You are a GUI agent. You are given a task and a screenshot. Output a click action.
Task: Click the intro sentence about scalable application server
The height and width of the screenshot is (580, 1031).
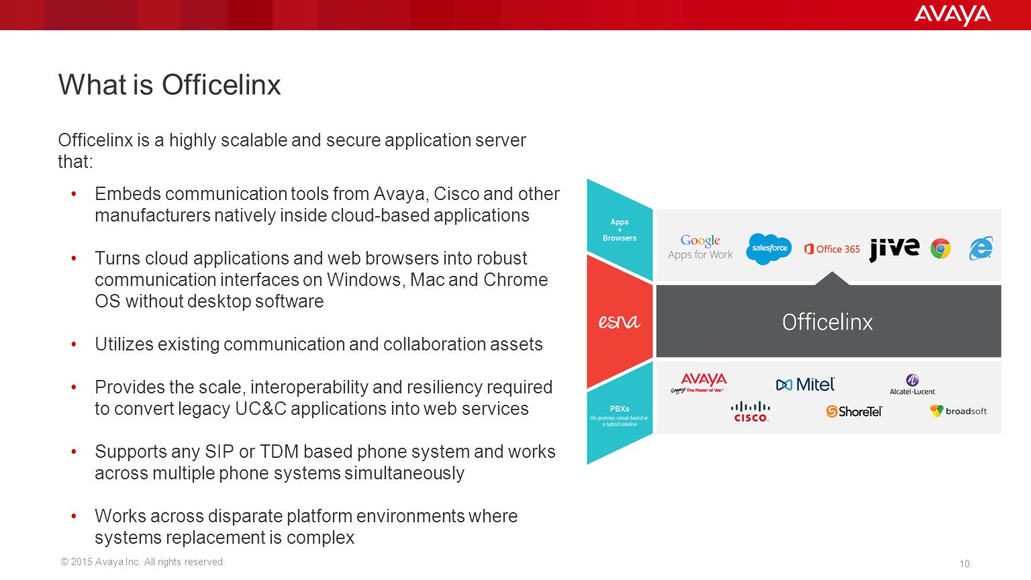[x=292, y=150]
